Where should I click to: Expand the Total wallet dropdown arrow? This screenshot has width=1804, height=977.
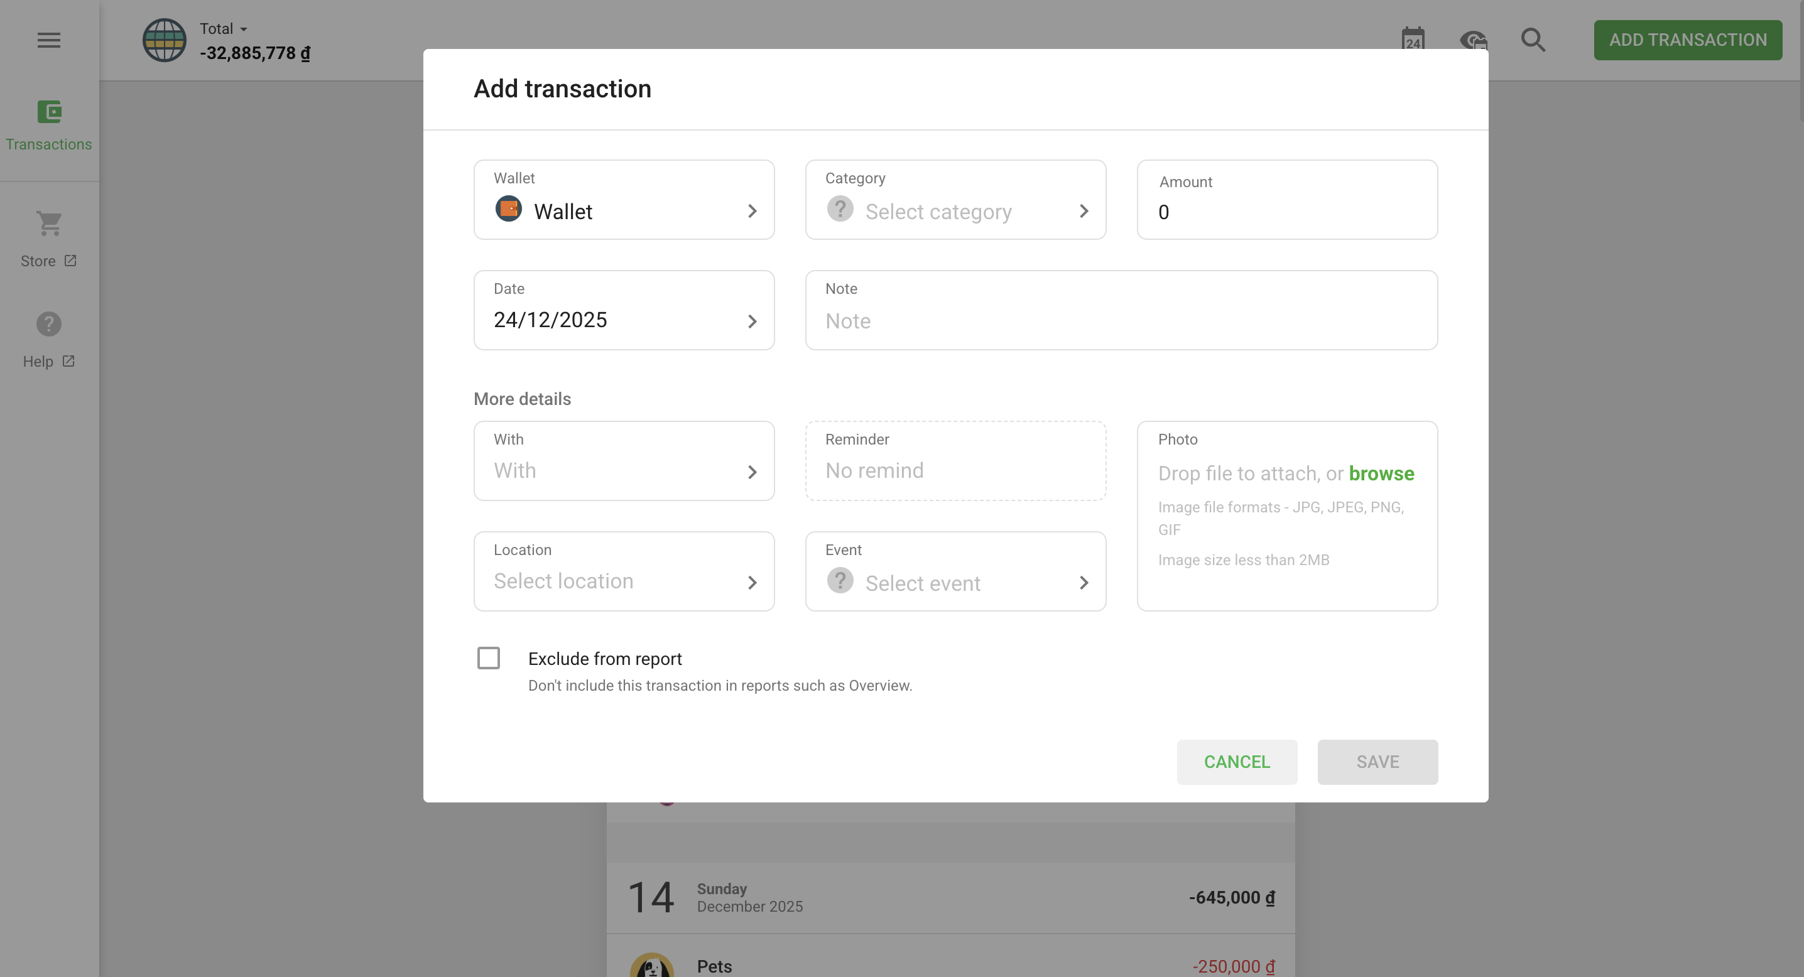coord(244,30)
